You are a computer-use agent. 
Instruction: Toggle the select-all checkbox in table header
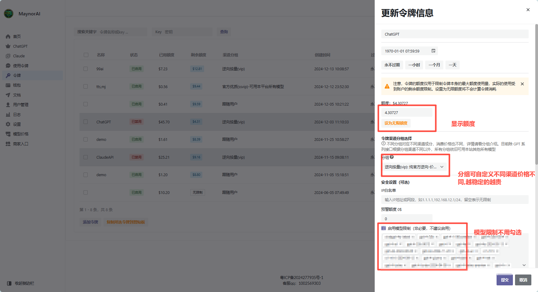click(86, 55)
